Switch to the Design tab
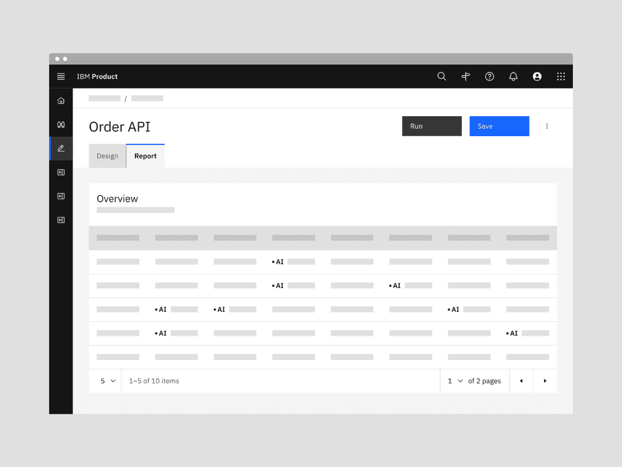This screenshot has height=467, width=622. [107, 156]
